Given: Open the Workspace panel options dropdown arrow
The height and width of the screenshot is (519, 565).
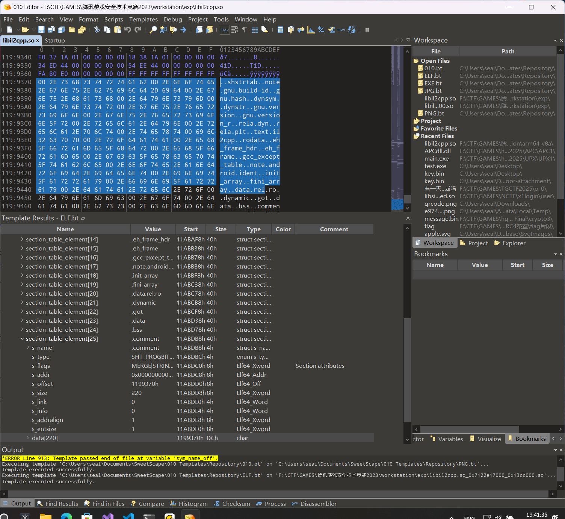Looking at the screenshot, I should [555, 41].
